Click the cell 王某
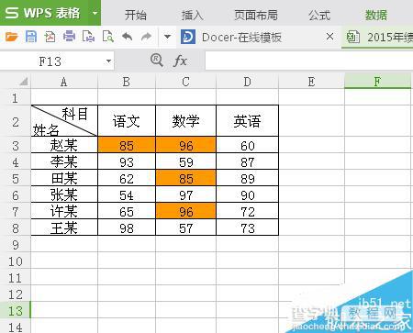The image size is (413, 333). pyautogui.click(x=64, y=228)
